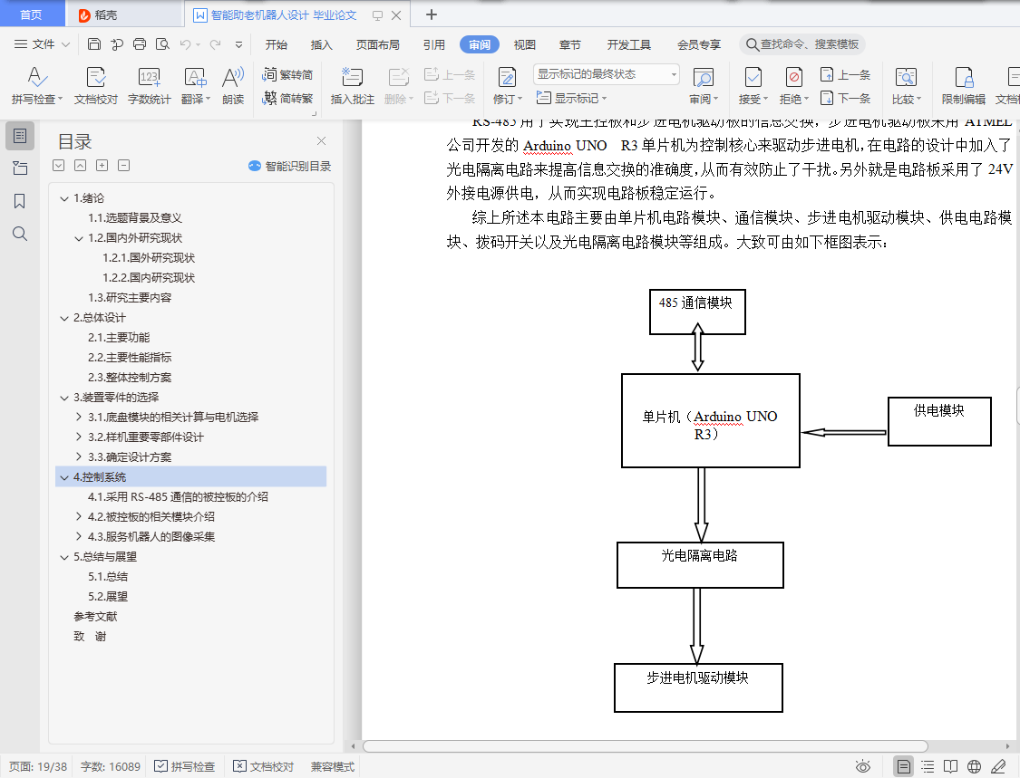Click the horizontal scrollbar of the document
1020x778 pixels.
point(646,746)
